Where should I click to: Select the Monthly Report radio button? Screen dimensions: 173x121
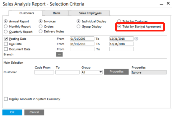(x=6, y=27)
